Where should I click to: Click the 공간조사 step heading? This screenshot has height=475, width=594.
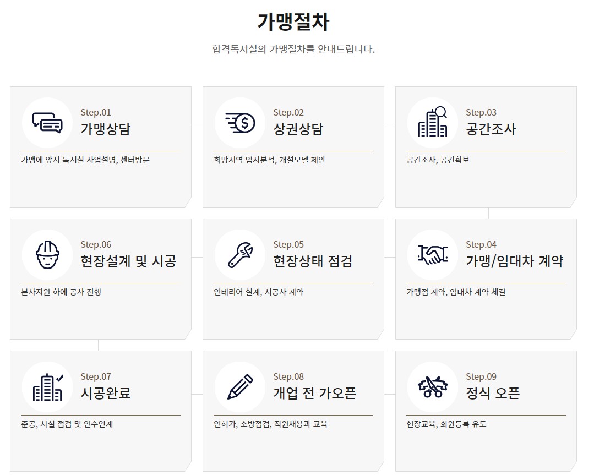pos(491,129)
